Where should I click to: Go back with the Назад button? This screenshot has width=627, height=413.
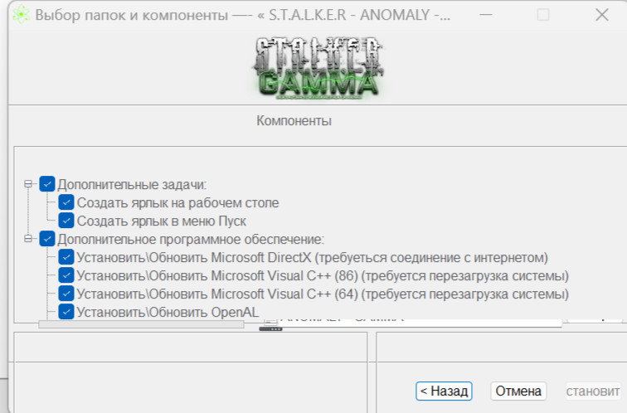[444, 391]
